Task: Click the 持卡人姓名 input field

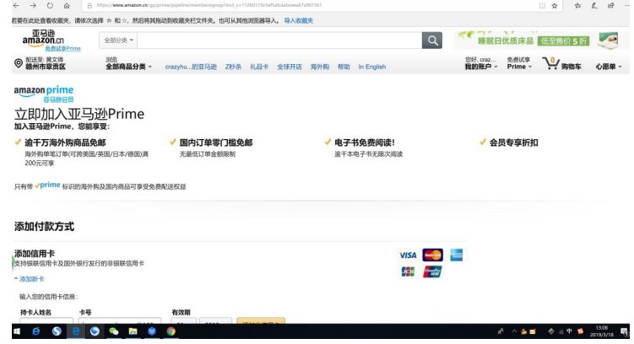Action: [46, 320]
